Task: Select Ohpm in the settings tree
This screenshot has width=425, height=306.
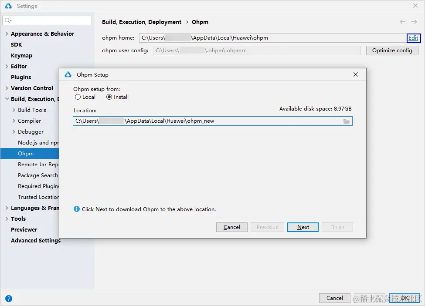Action: click(30, 153)
